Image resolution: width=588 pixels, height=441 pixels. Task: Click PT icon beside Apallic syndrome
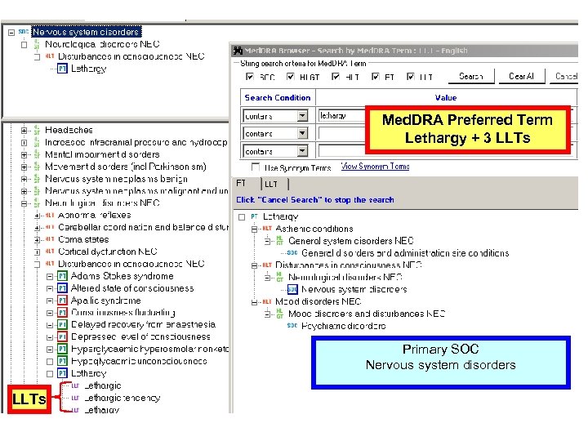(62, 301)
